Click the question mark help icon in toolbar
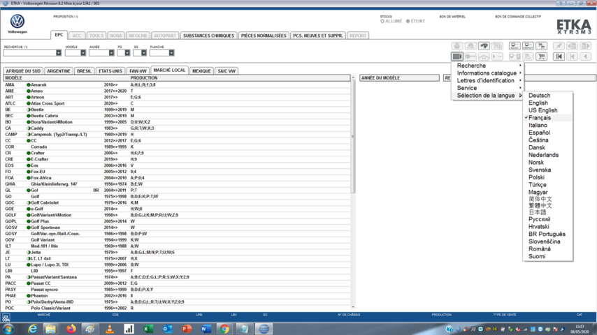 click(497, 46)
